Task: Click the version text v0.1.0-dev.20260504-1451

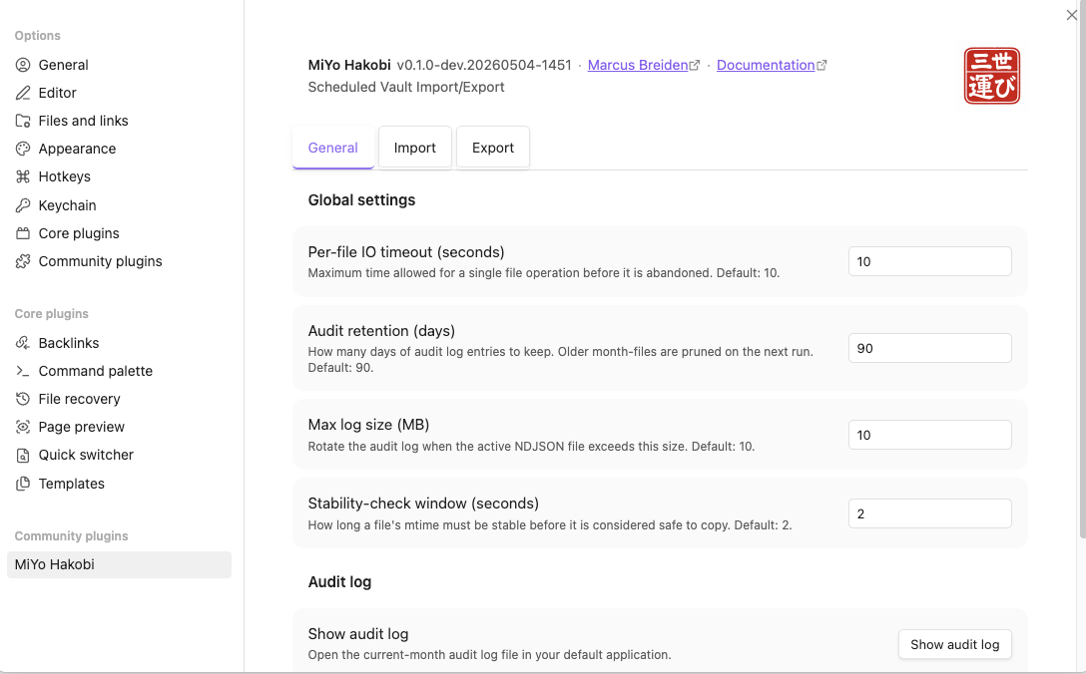Action: (x=484, y=65)
